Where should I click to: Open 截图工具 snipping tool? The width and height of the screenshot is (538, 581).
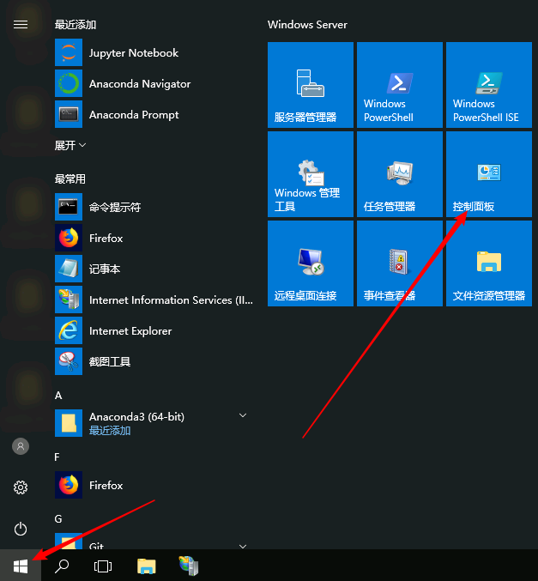(154, 361)
